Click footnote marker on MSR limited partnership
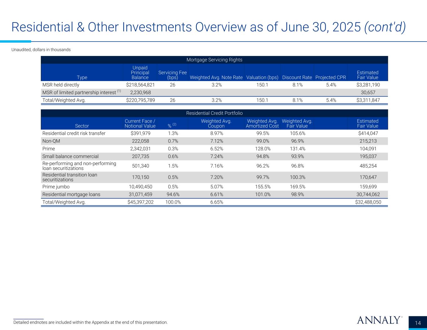 point(119,91)
